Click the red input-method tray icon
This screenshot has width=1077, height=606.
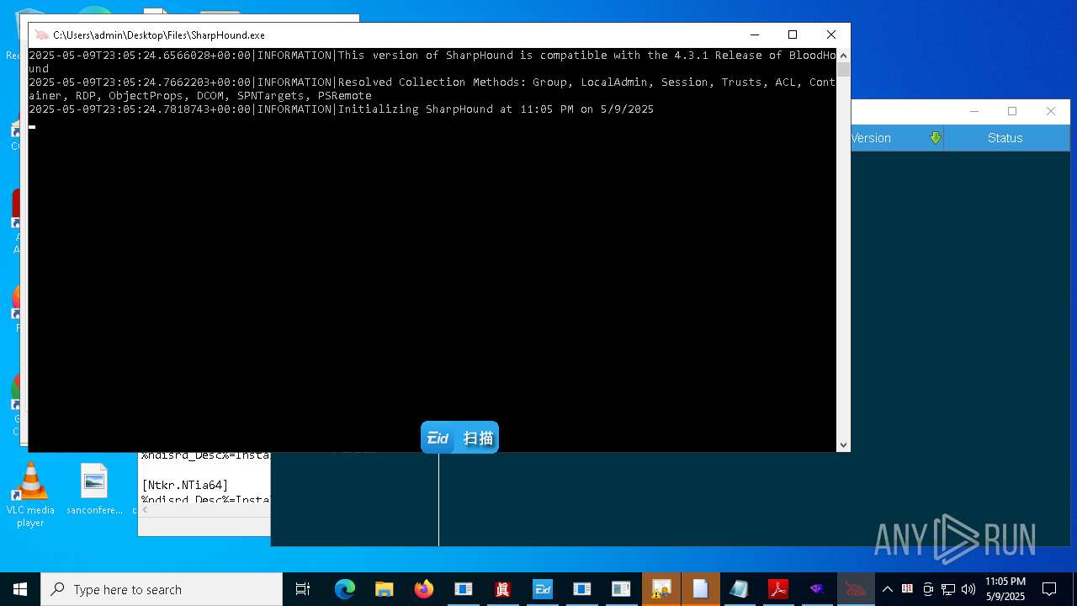coord(907,589)
